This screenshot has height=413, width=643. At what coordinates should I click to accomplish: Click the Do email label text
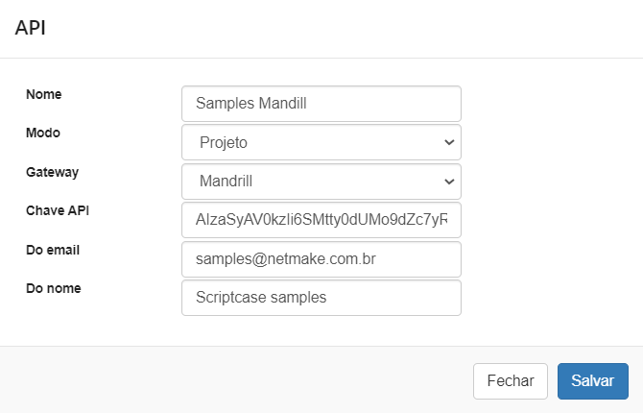[53, 250]
